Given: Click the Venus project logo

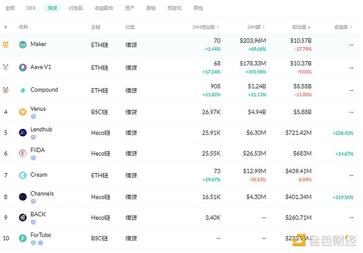Looking at the screenshot, I should [x=23, y=112].
